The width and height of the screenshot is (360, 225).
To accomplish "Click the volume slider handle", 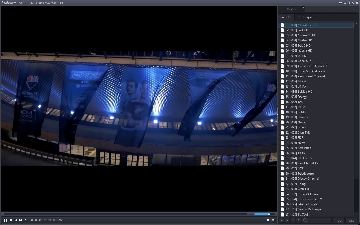I will [269, 214].
